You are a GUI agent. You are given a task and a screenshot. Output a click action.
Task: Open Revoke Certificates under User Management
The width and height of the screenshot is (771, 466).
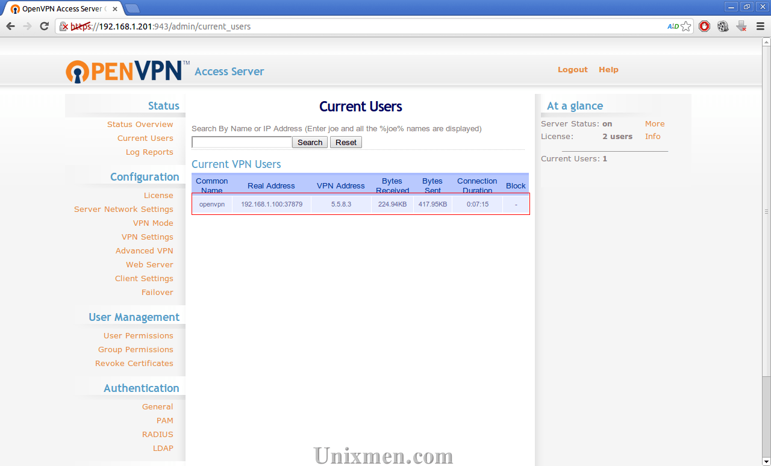pos(134,363)
